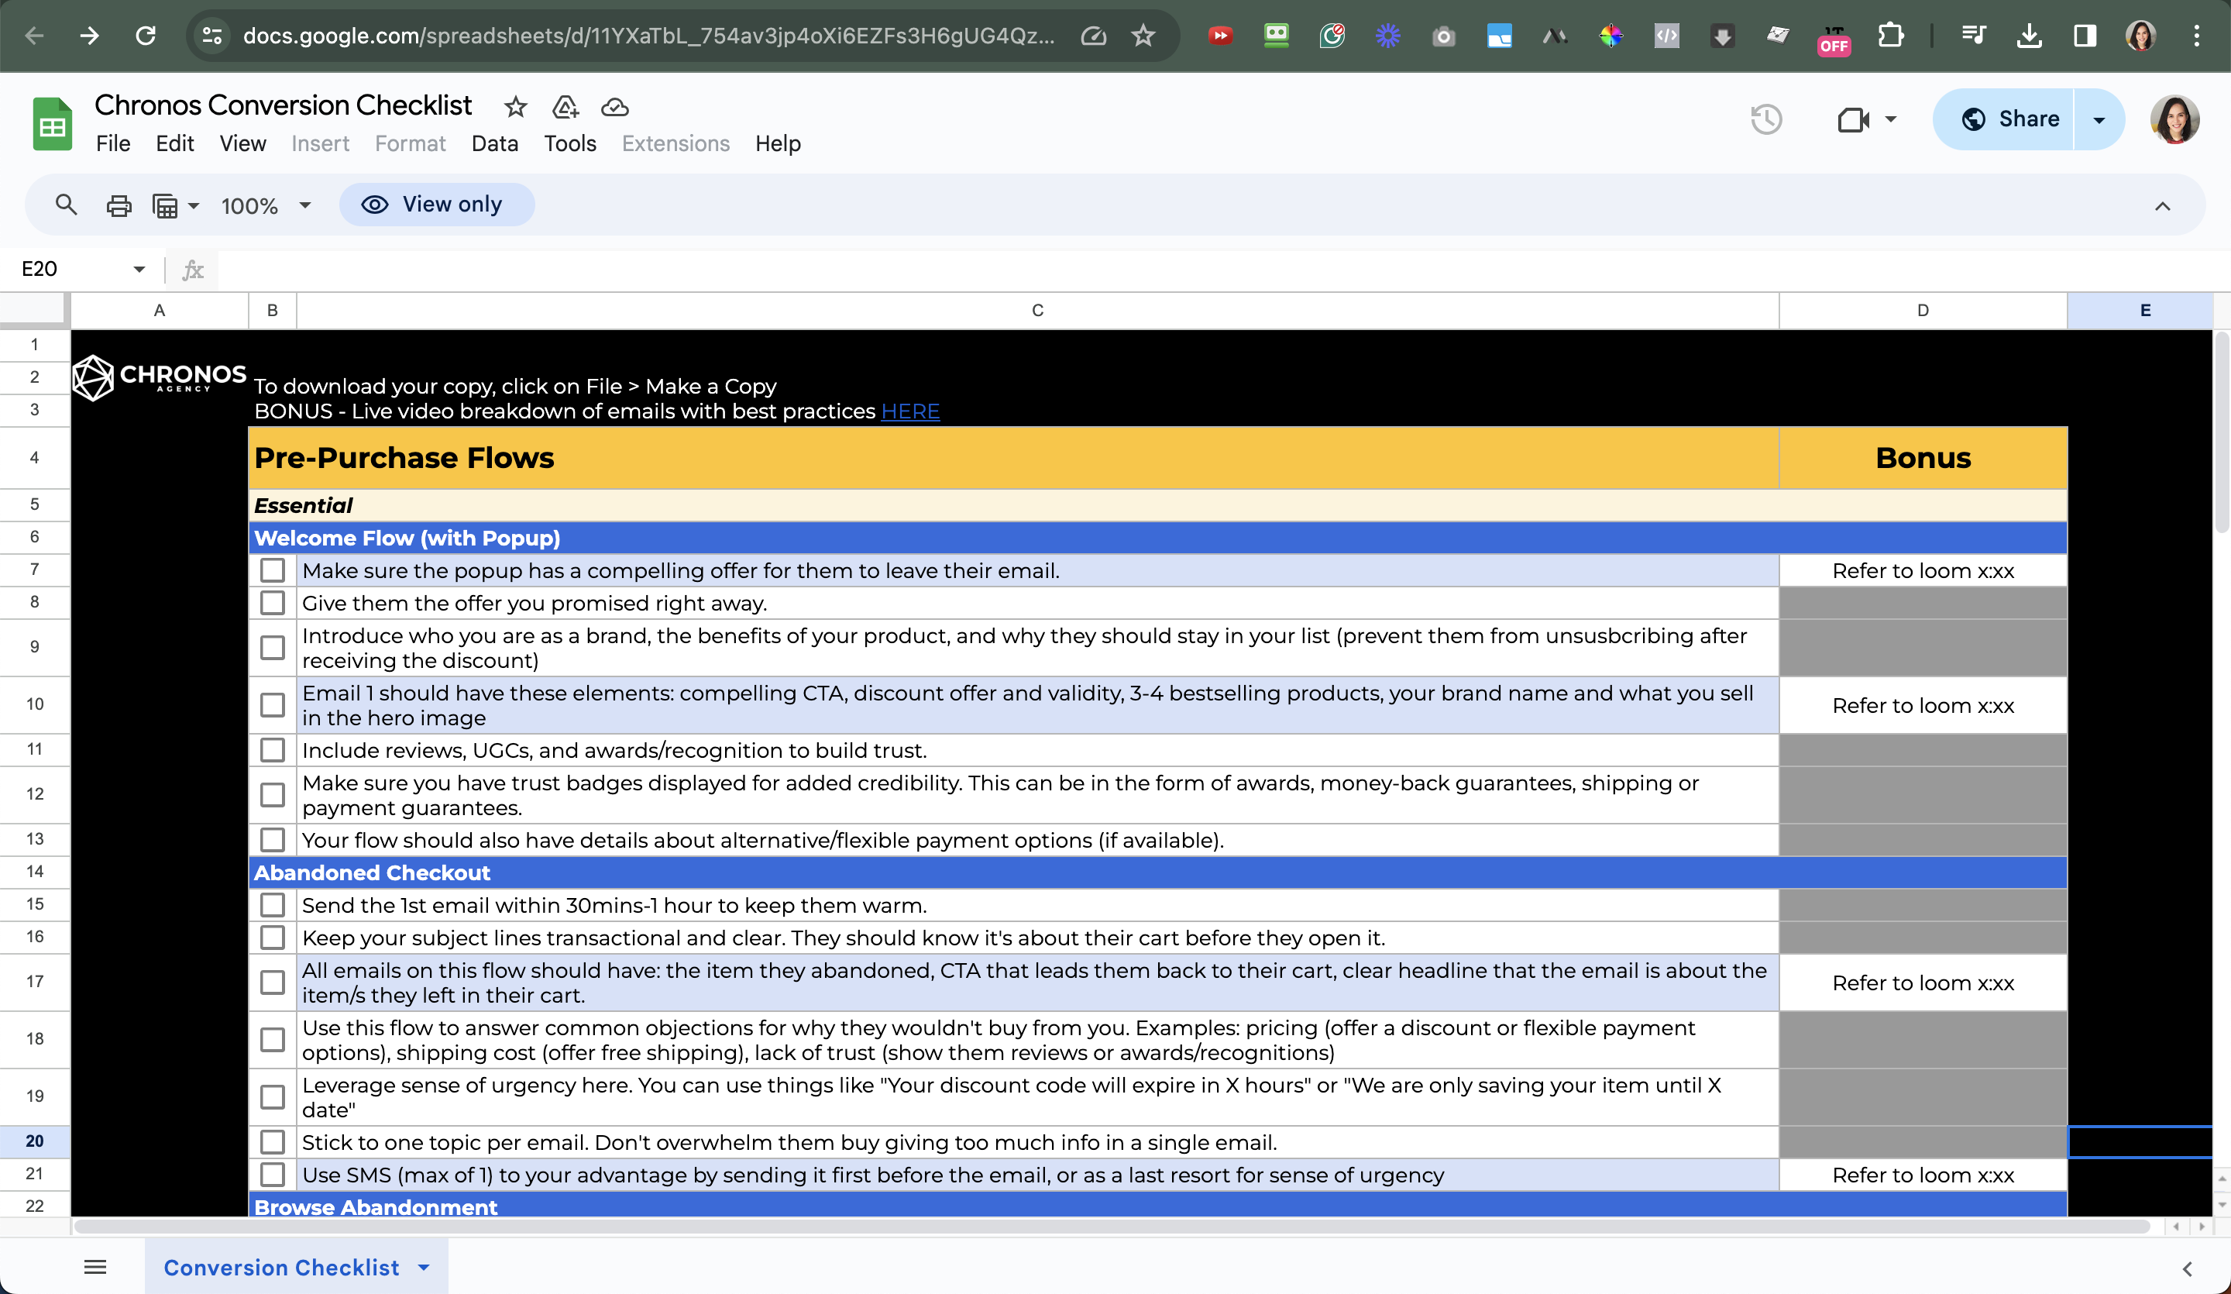This screenshot has height=1294, width=2231.
Task: Open the Name box dropdown arrow
Action: pos(139,269)
